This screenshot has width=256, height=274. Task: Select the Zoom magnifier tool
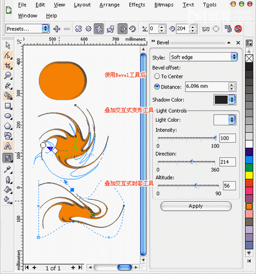point(7,75)
